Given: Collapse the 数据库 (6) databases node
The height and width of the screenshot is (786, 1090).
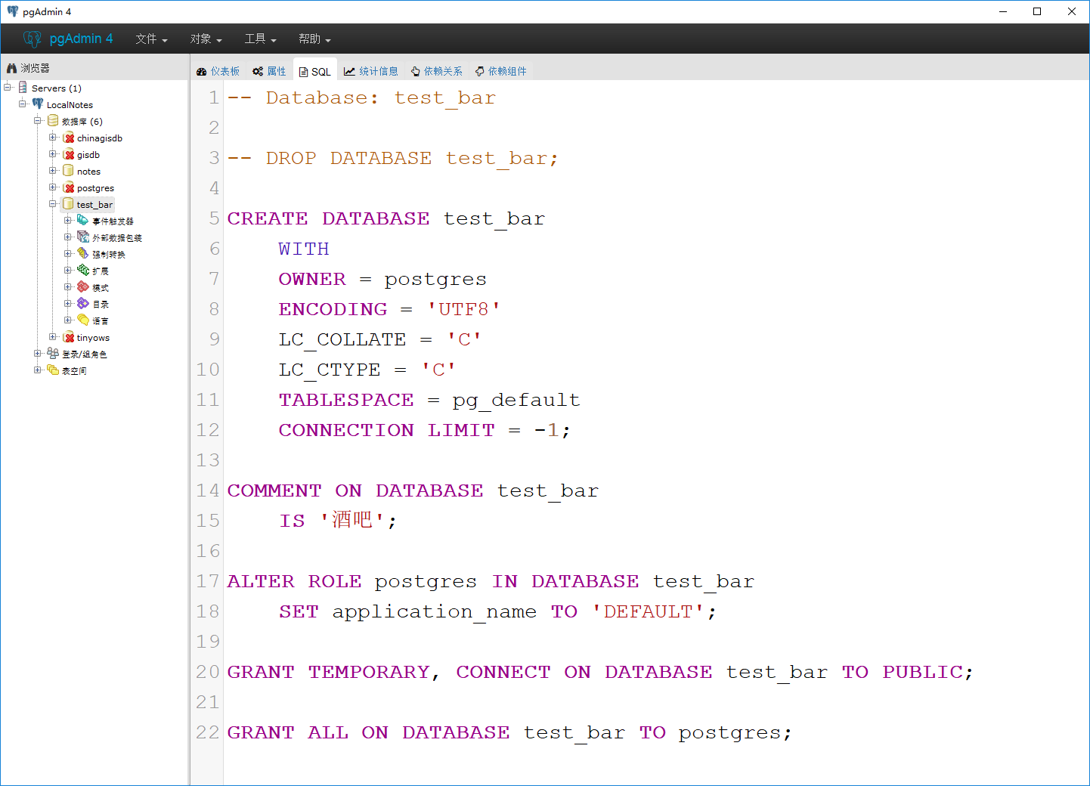Looking at the screenshot, I should (38, 121).
